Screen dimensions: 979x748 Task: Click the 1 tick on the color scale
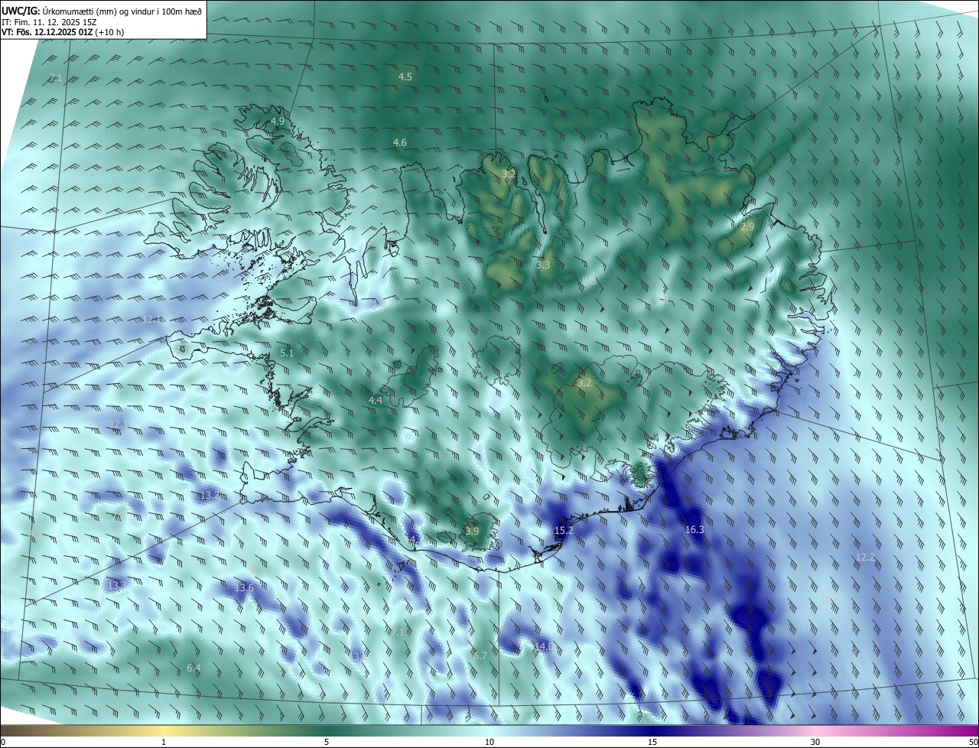(164, 742)
